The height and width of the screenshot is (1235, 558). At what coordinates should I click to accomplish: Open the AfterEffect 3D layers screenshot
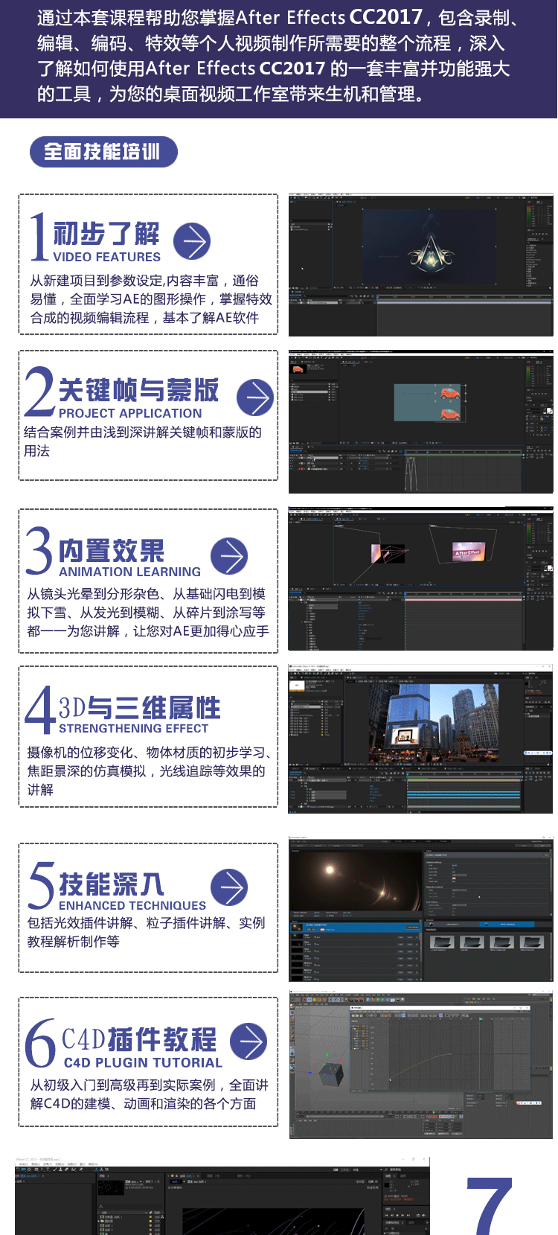tap(421, 579)
